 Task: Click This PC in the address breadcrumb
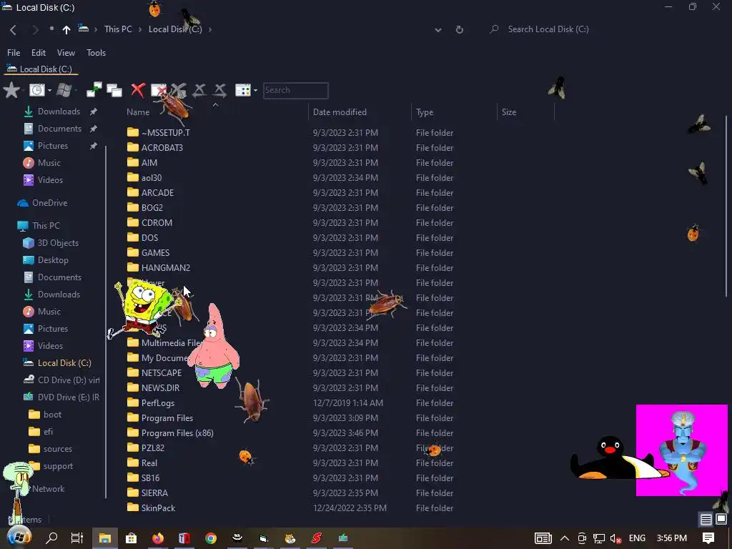(118, 29)
